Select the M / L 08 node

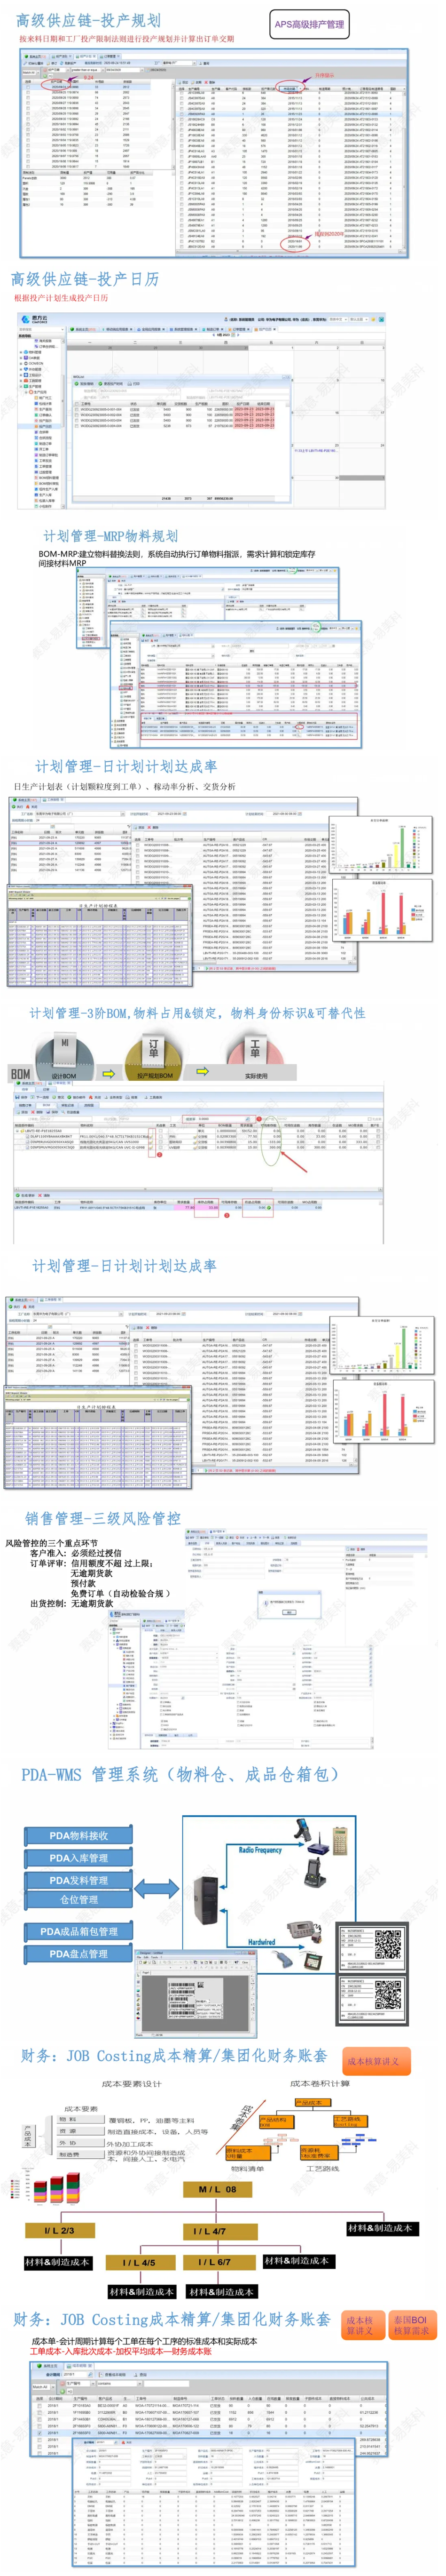(218, 2190)
